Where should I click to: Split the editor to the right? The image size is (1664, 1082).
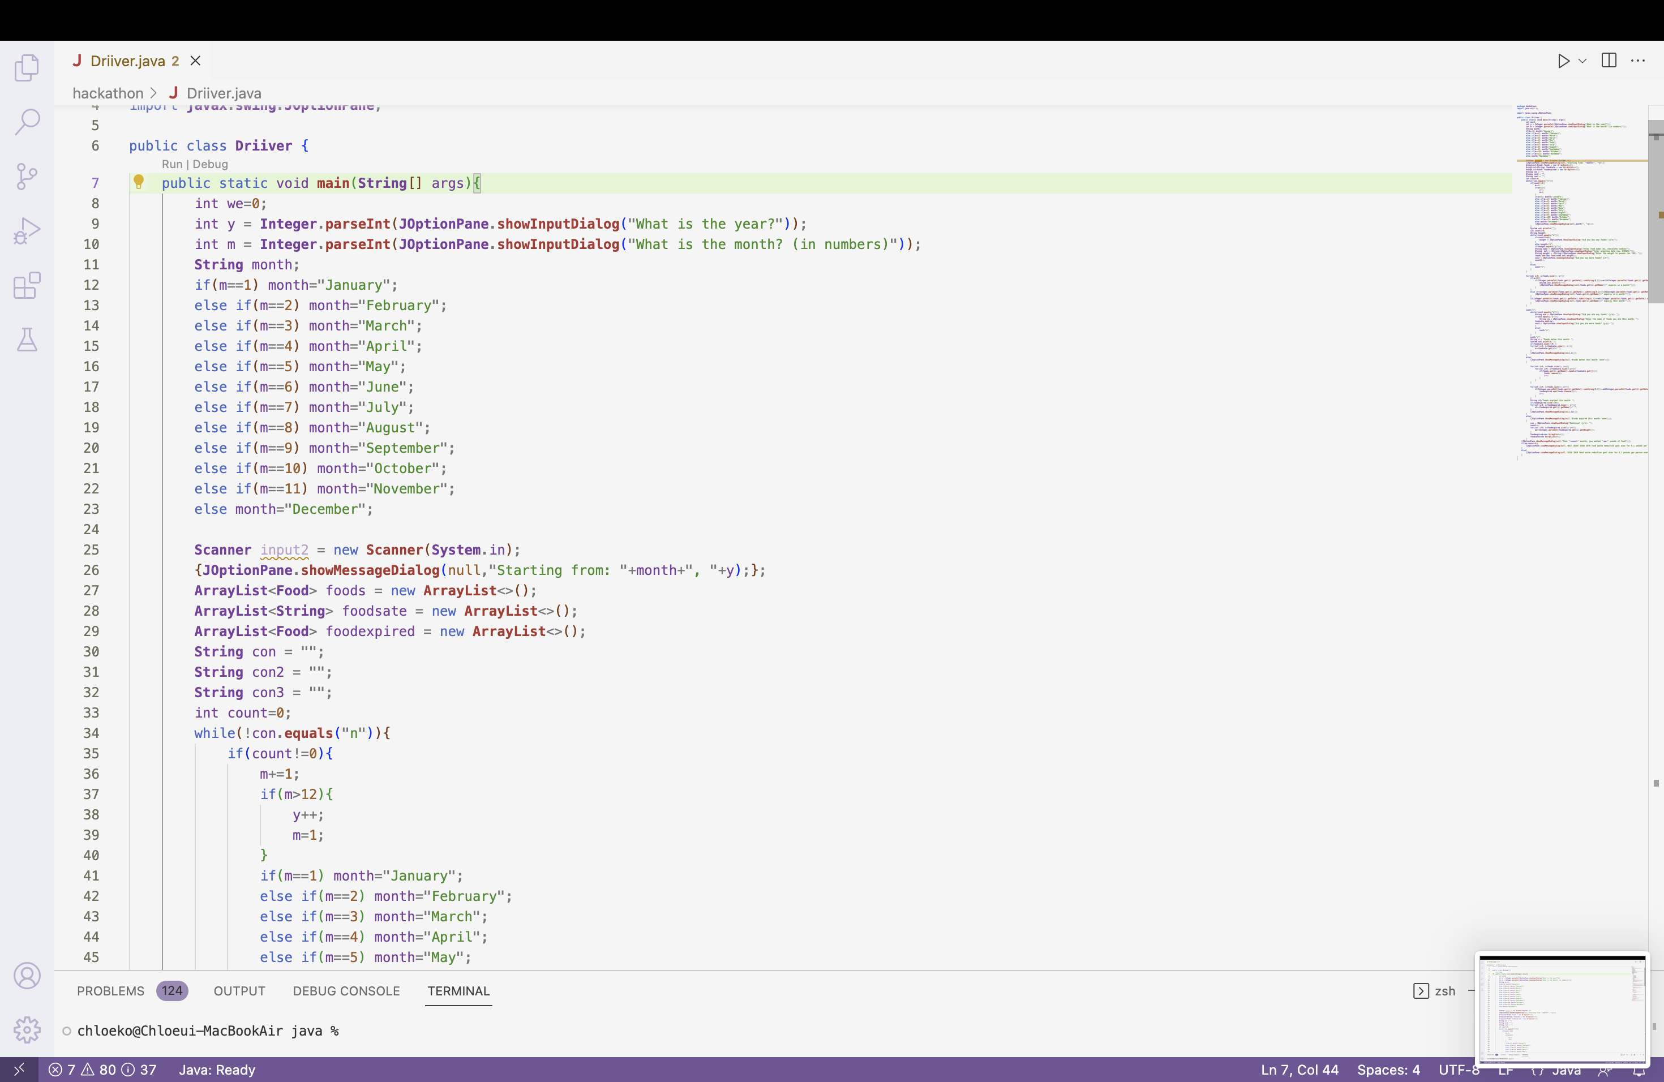click(1608, 61)
